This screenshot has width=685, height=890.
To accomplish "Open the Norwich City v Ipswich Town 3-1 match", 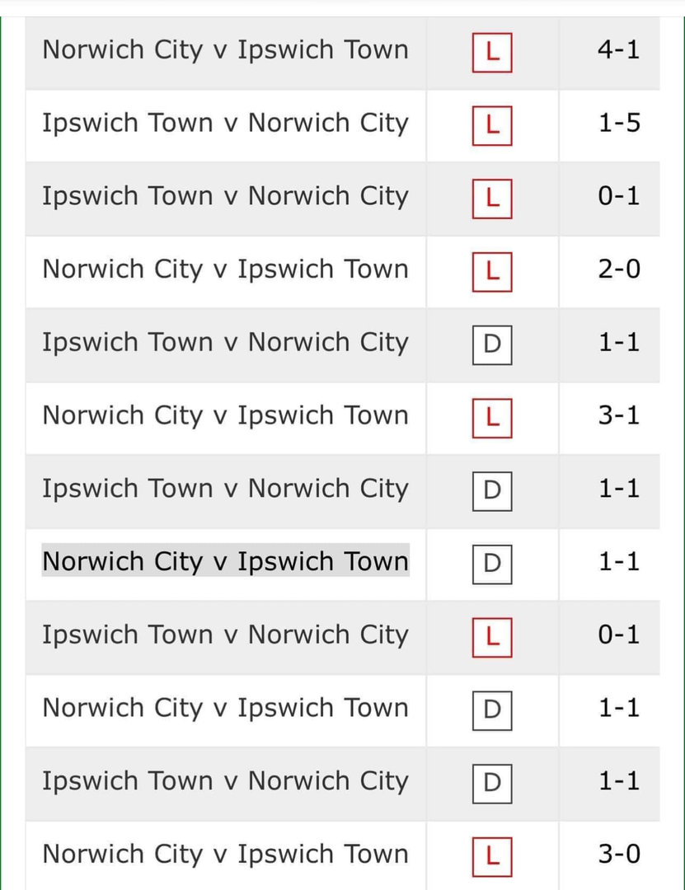I will point(225,415).
